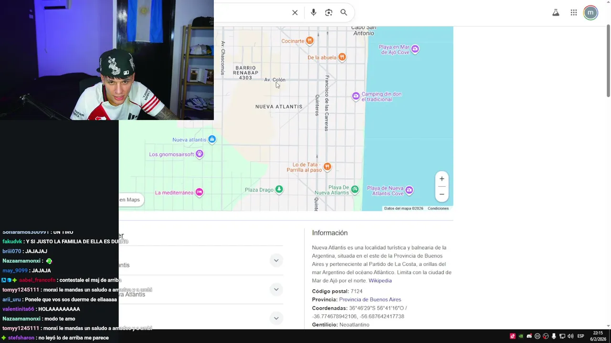Open the Condiciones map terms link
This screenshot has width=611, height=343.
[438, 208]
